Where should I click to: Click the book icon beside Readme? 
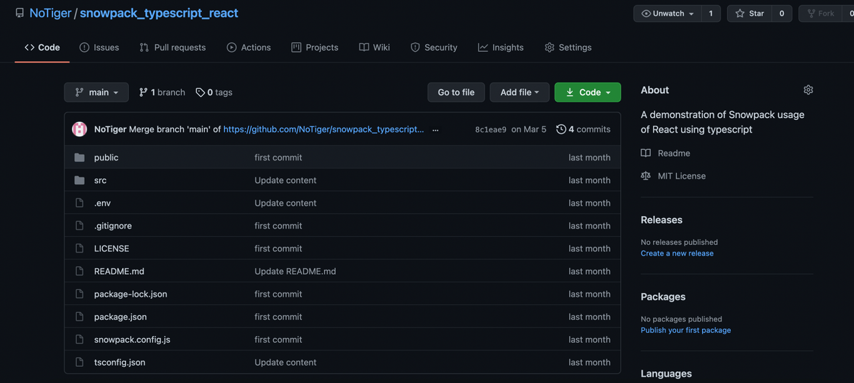(646, 153)
